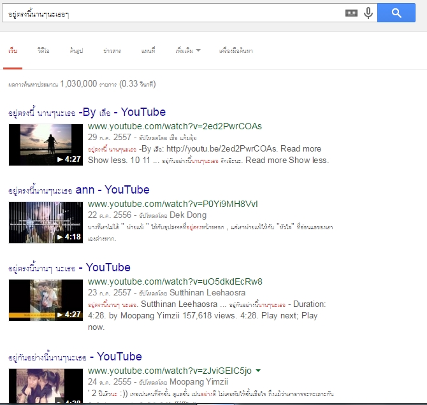
Task: Click the thumbnail for the uO5dkdEcRw8 video
Action: (x=46, y=300)
